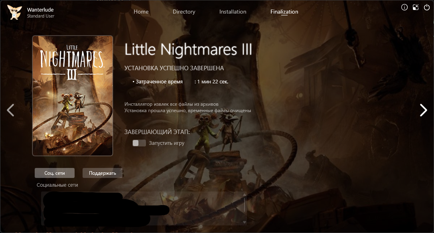This screenshot has height=233, width=434.
Task: Go to the next page with the right arrow
Action: click(423, 110)
